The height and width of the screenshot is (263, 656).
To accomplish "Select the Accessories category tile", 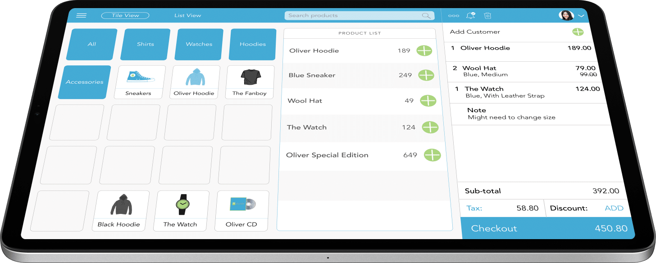I will 85,82.
